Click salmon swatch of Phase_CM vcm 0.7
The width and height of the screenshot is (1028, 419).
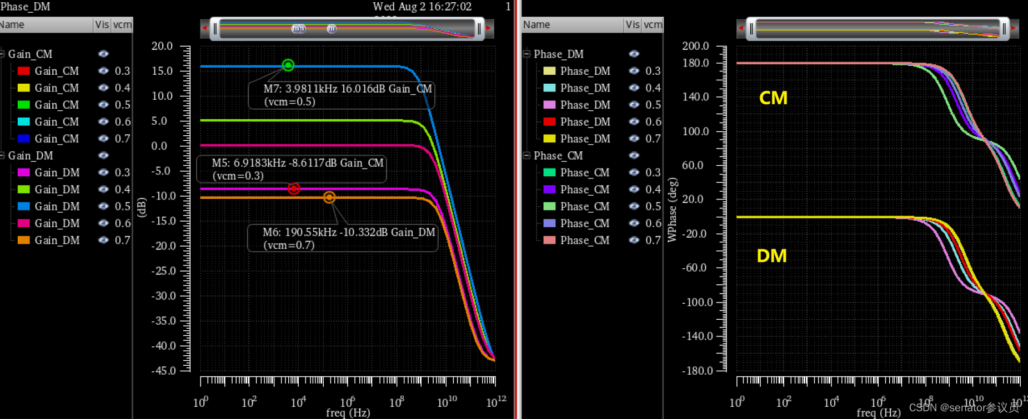click(549, 240)
